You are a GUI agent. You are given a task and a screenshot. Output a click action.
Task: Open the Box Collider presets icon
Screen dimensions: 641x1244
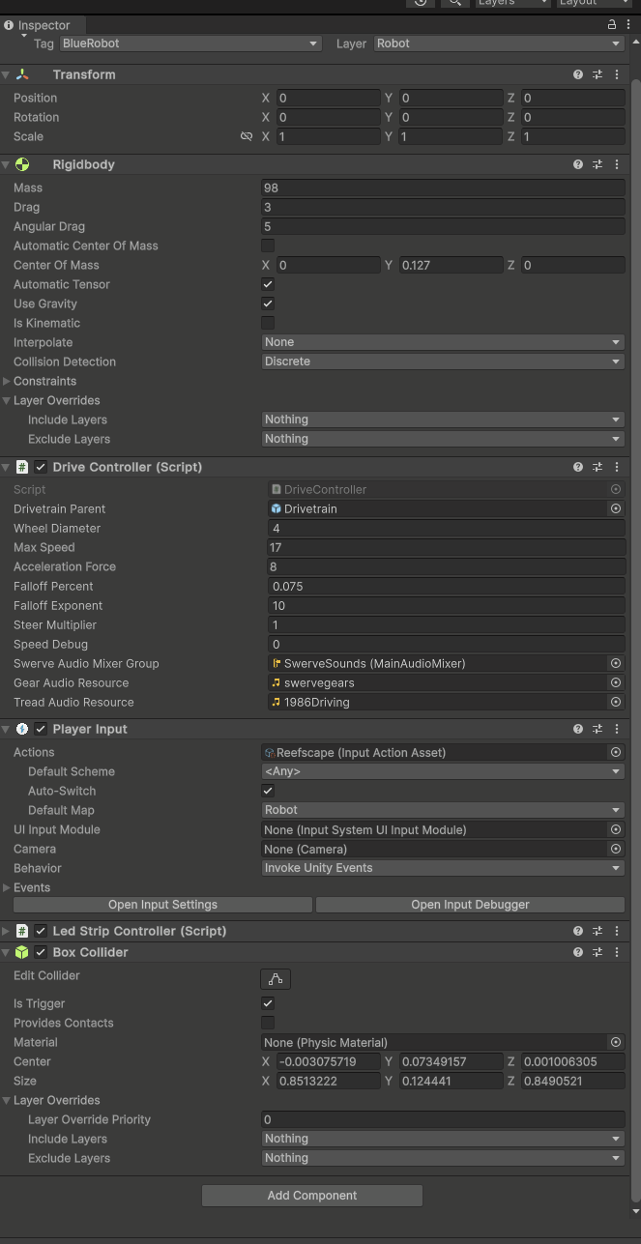tap(597, 952)
